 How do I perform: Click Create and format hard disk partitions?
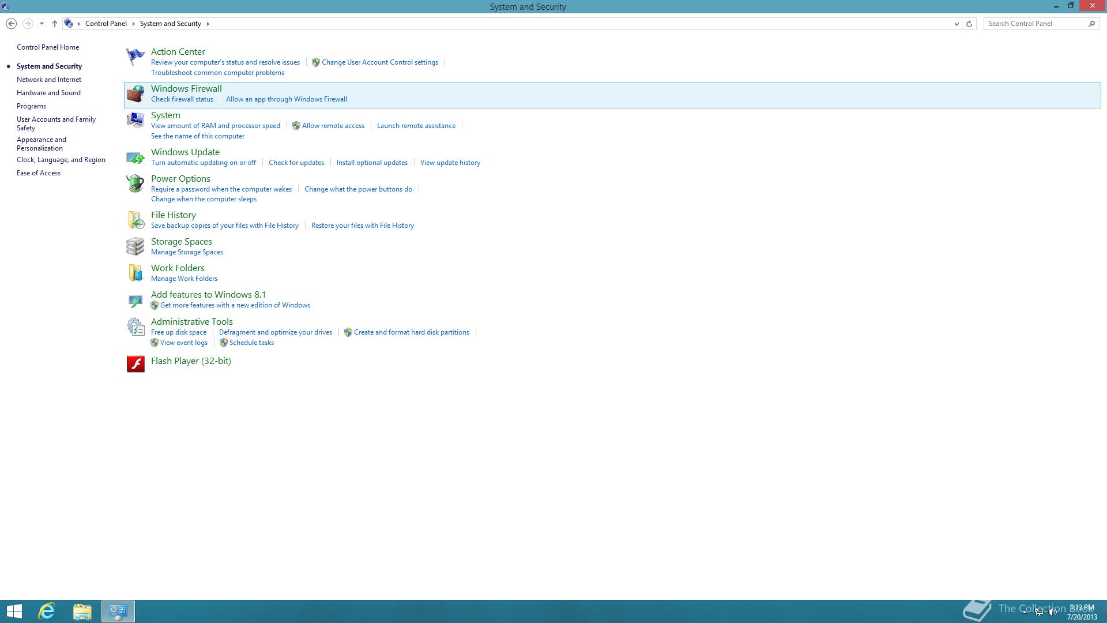pyautogui.click(x=412, y=332)
